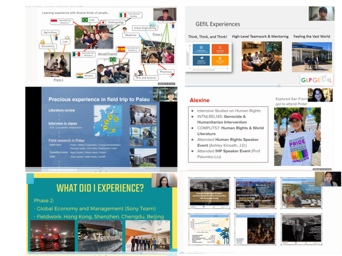Viewport: 342px width, 256px height.
Task: Click the Global Economy and Management (Sony Team) line
Action: pyautogui.click(x=95, y=209)
